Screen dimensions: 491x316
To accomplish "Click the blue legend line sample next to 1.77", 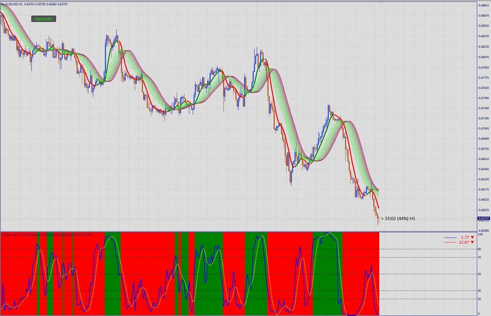I will click(450, 238).
